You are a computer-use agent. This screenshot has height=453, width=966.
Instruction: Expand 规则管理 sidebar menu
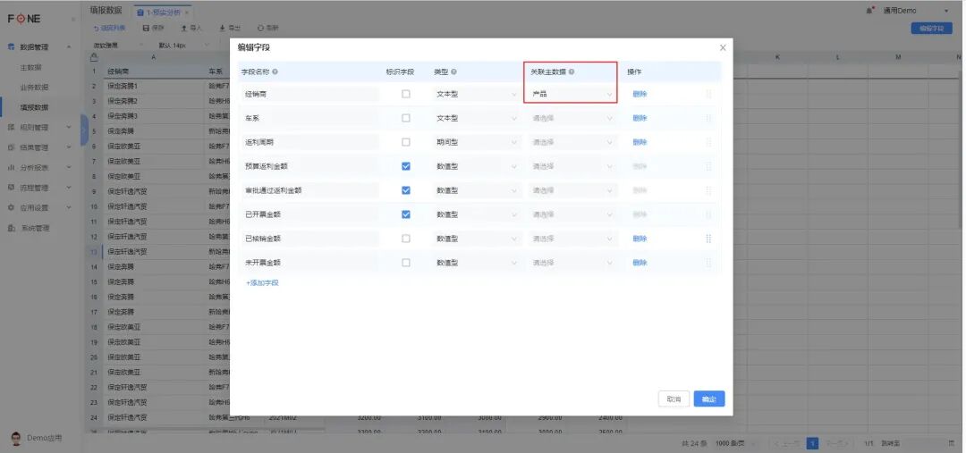(x=40, y=128)
